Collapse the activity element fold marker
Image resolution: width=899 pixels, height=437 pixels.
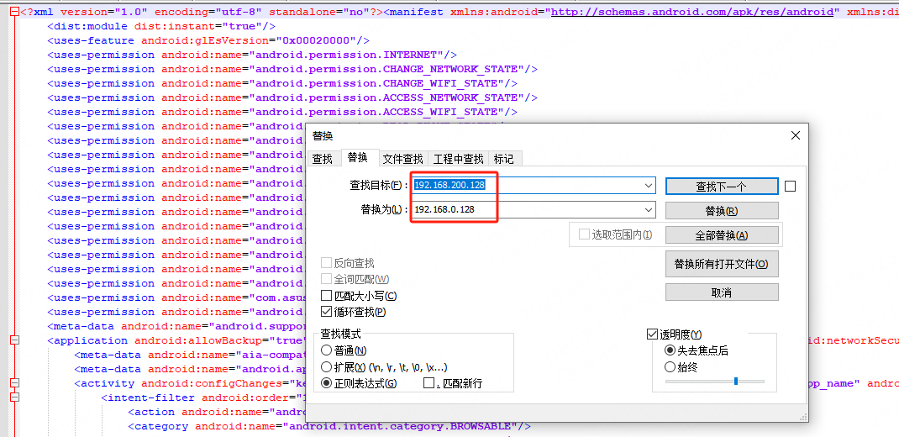tap(14, 383)
